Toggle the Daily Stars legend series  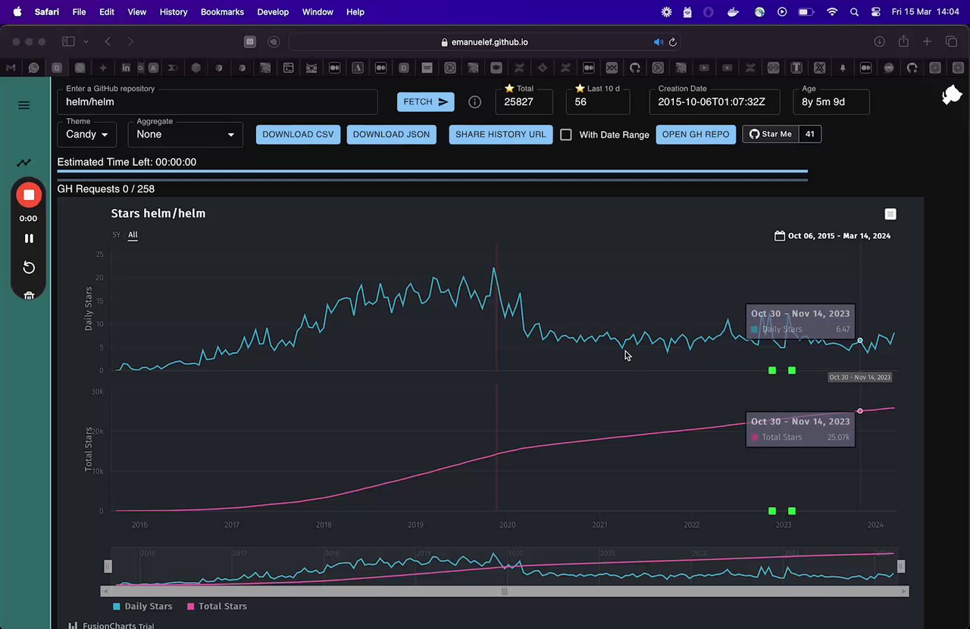142,606
